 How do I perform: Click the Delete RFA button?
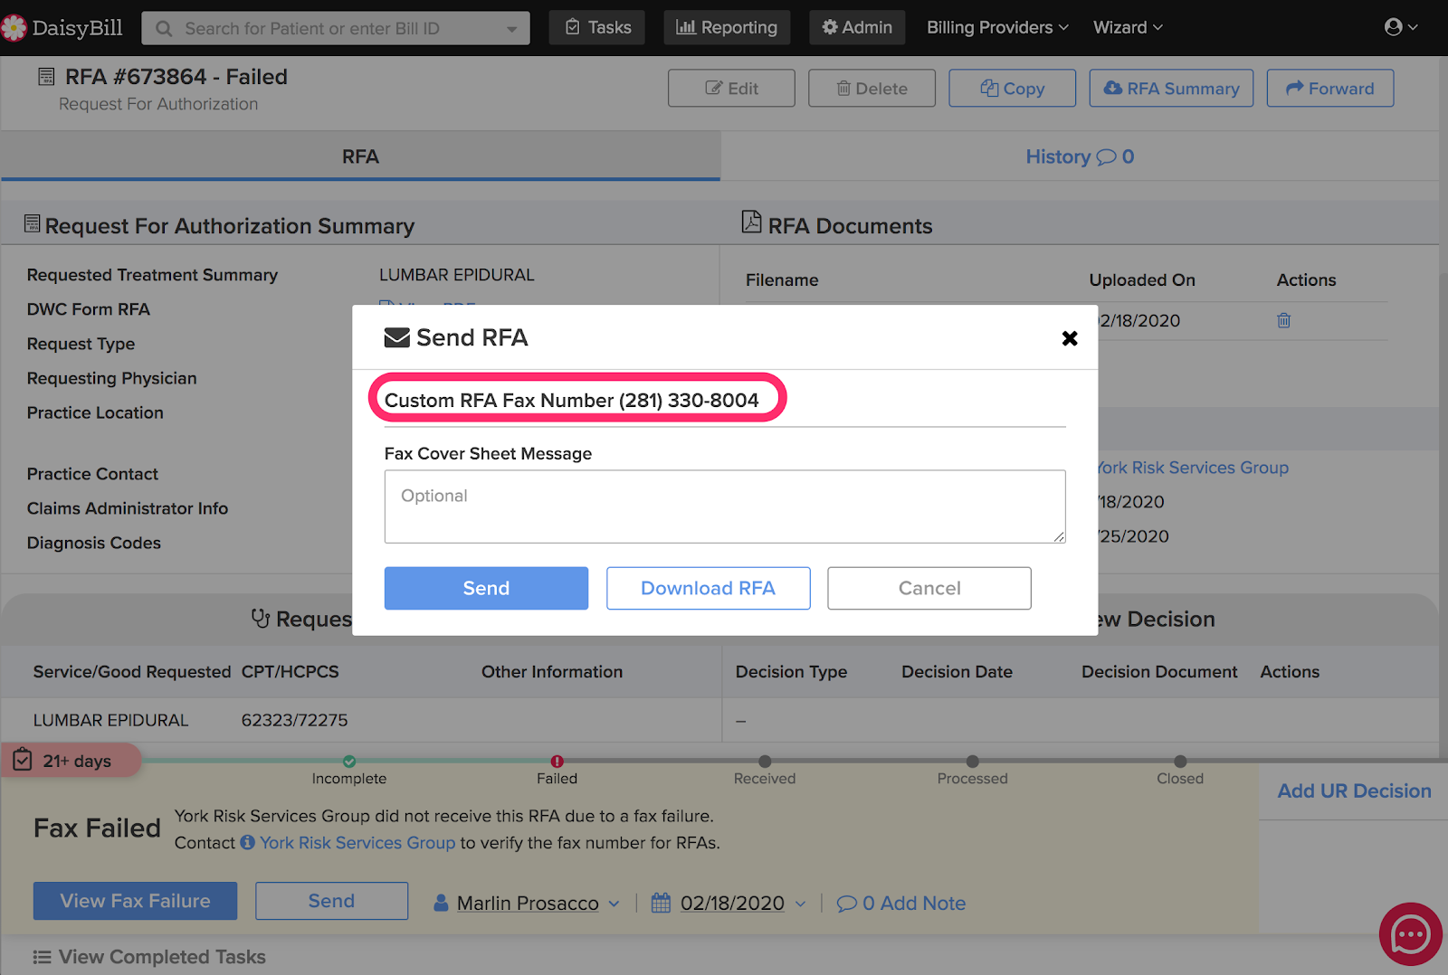tap(872, 89)
